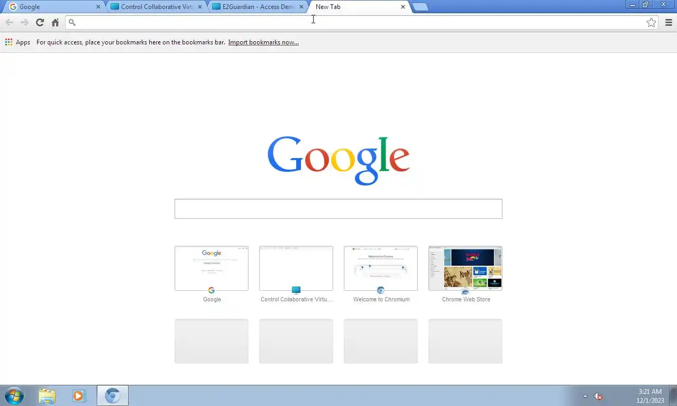Open the Control Collaborative Virtual thumbnail
The height and width of the screenshot is (406, 677).
point(296,268)
